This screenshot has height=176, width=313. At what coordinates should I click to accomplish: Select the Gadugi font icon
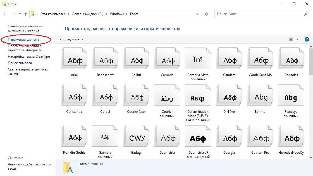136,136
